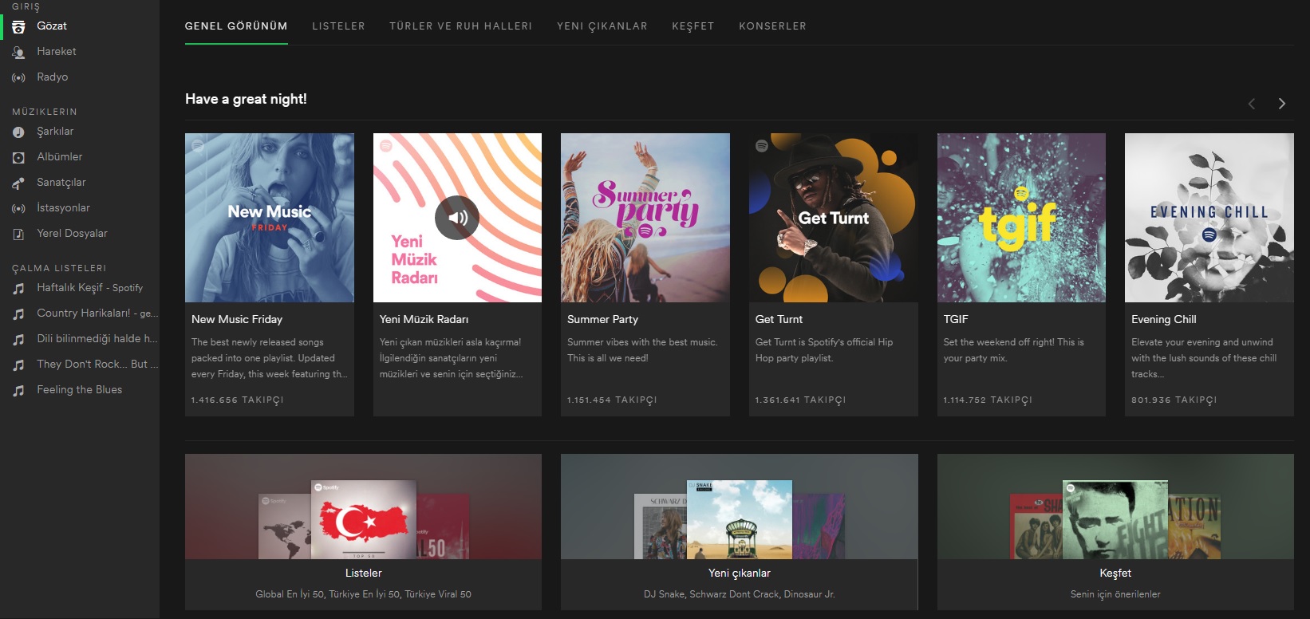This screenshot has height=619, width=1310.
Task: Open the New Music Friday cover art
Action: [x=270, y=218]
